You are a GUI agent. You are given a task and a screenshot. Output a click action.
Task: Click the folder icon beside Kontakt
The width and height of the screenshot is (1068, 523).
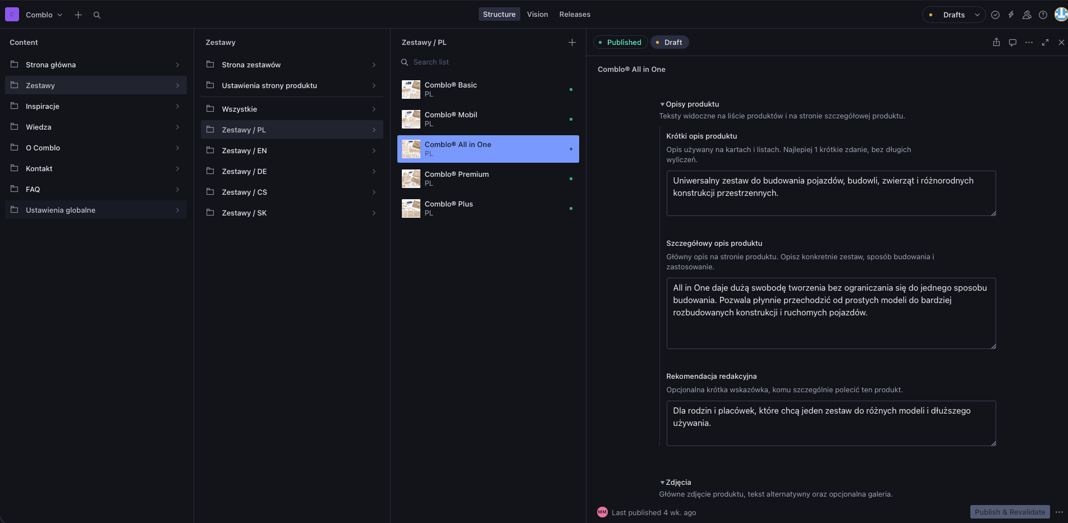tap(15, 168)
